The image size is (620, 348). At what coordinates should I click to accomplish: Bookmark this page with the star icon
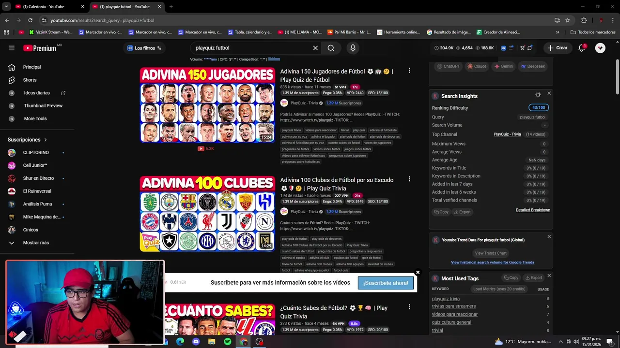tap(568, 20)
